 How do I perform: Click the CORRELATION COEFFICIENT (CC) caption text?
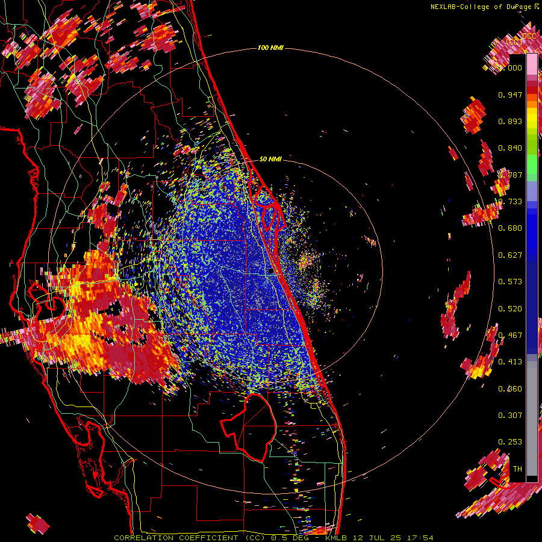190,538
